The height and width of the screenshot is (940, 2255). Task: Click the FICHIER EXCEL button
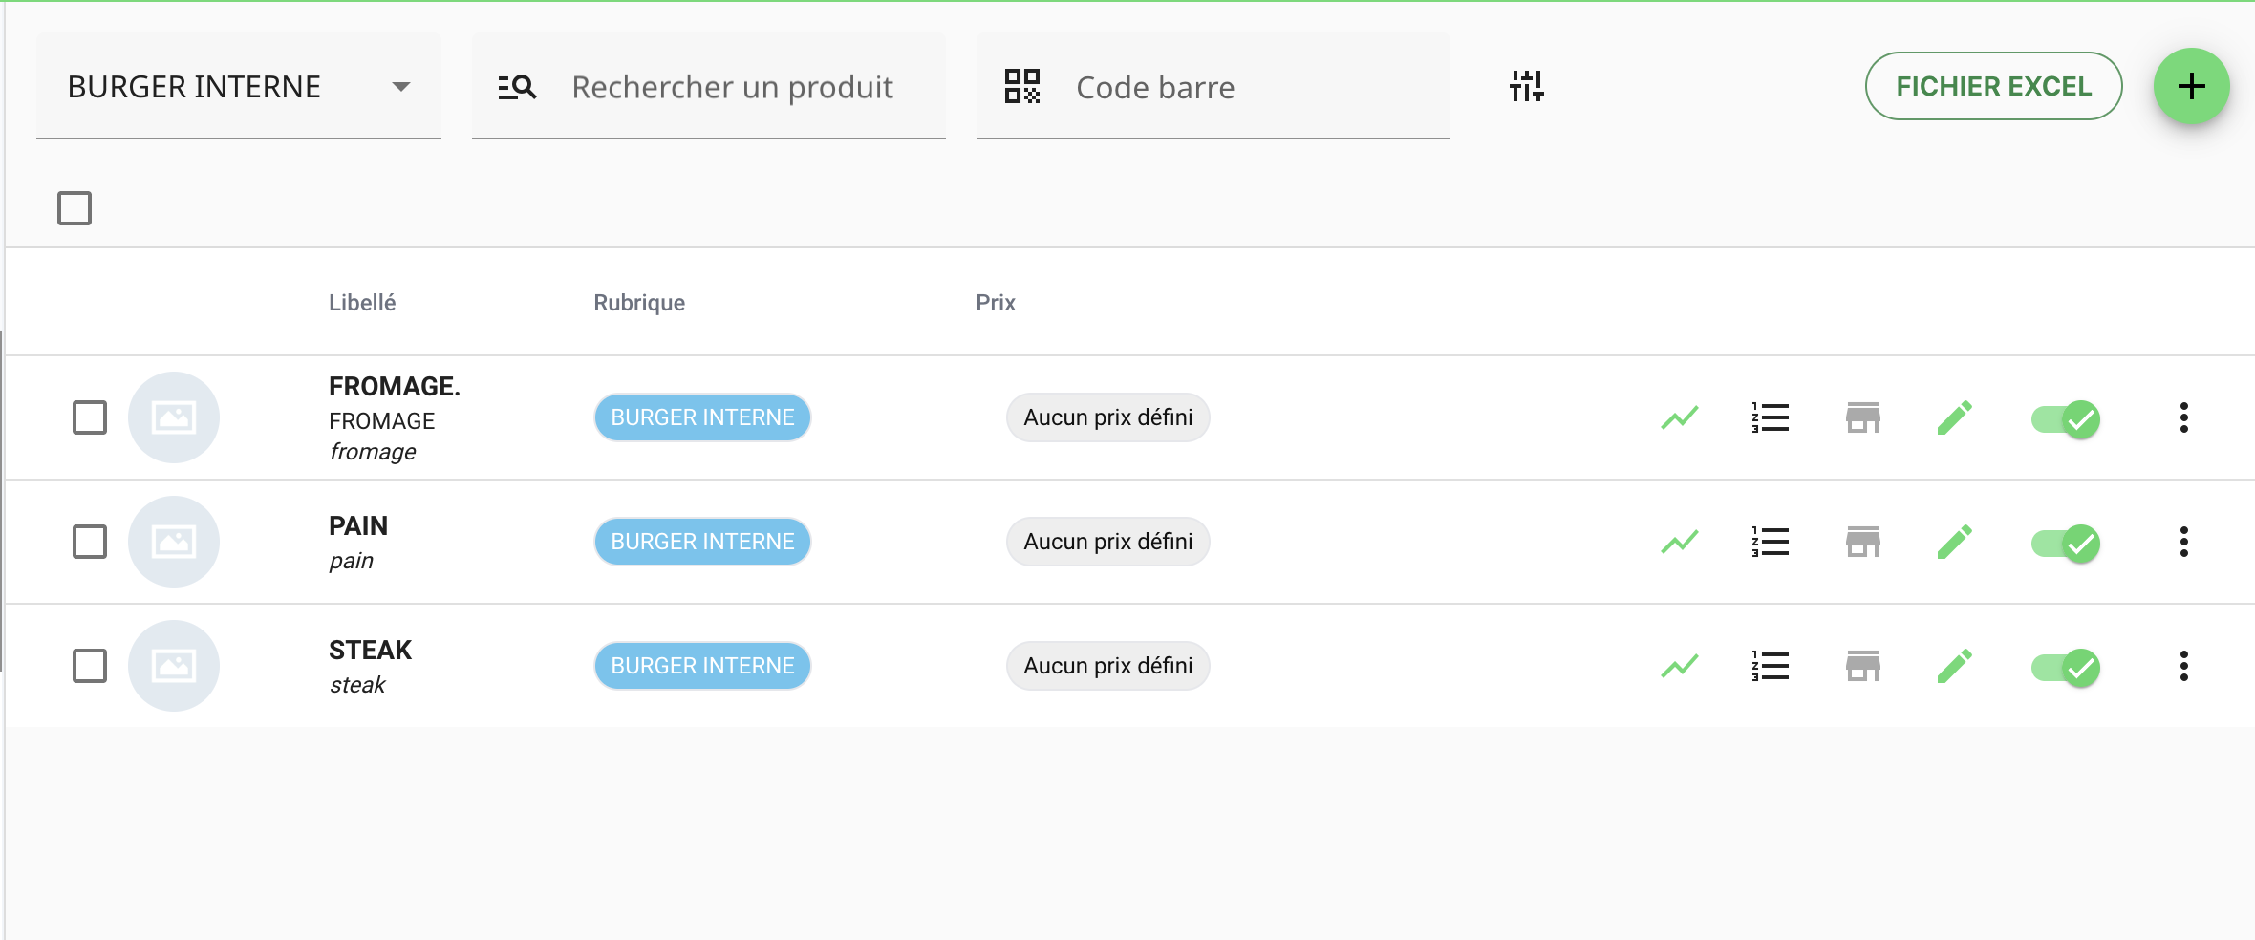[x=1993, y=86]
